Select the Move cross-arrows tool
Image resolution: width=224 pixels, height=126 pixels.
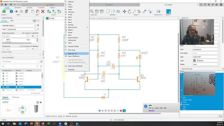[x=125, y=12]
